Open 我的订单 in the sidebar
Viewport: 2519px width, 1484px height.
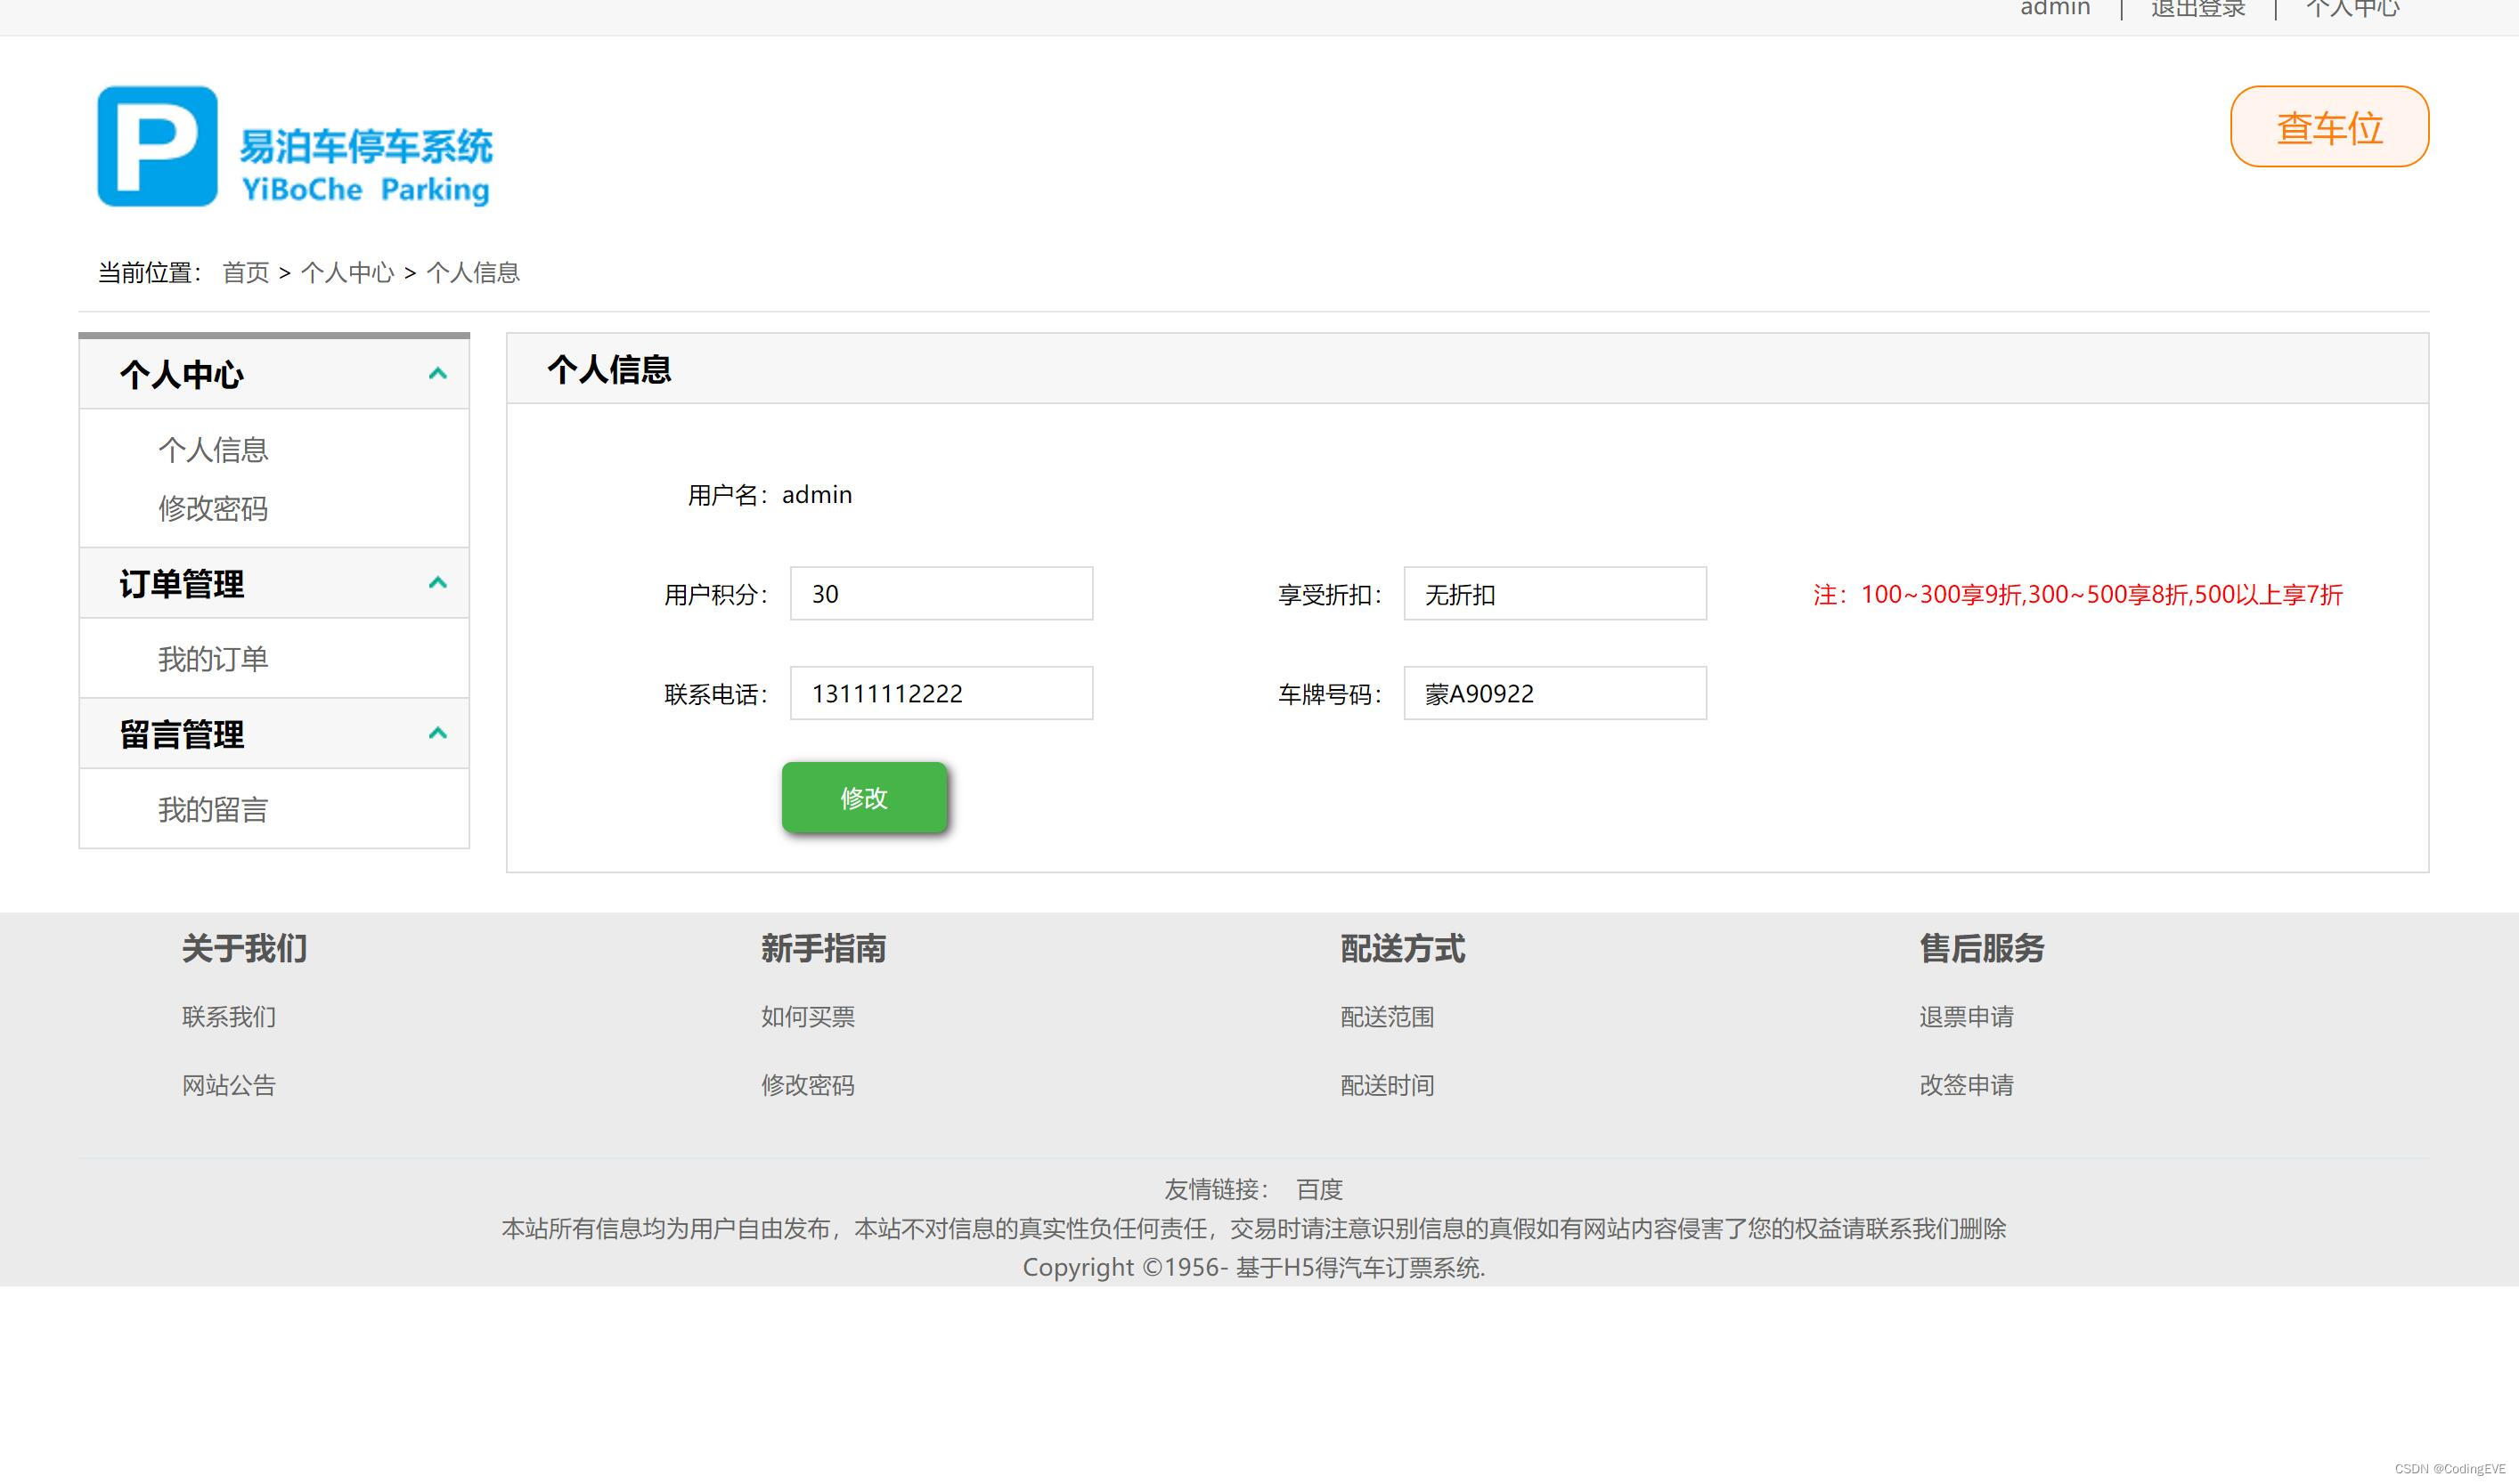click(x=212, y=659)
